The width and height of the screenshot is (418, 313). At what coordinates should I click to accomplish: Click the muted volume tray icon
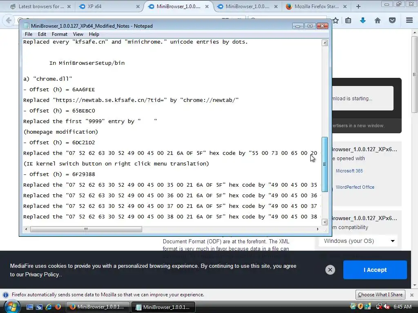(387, 306)
